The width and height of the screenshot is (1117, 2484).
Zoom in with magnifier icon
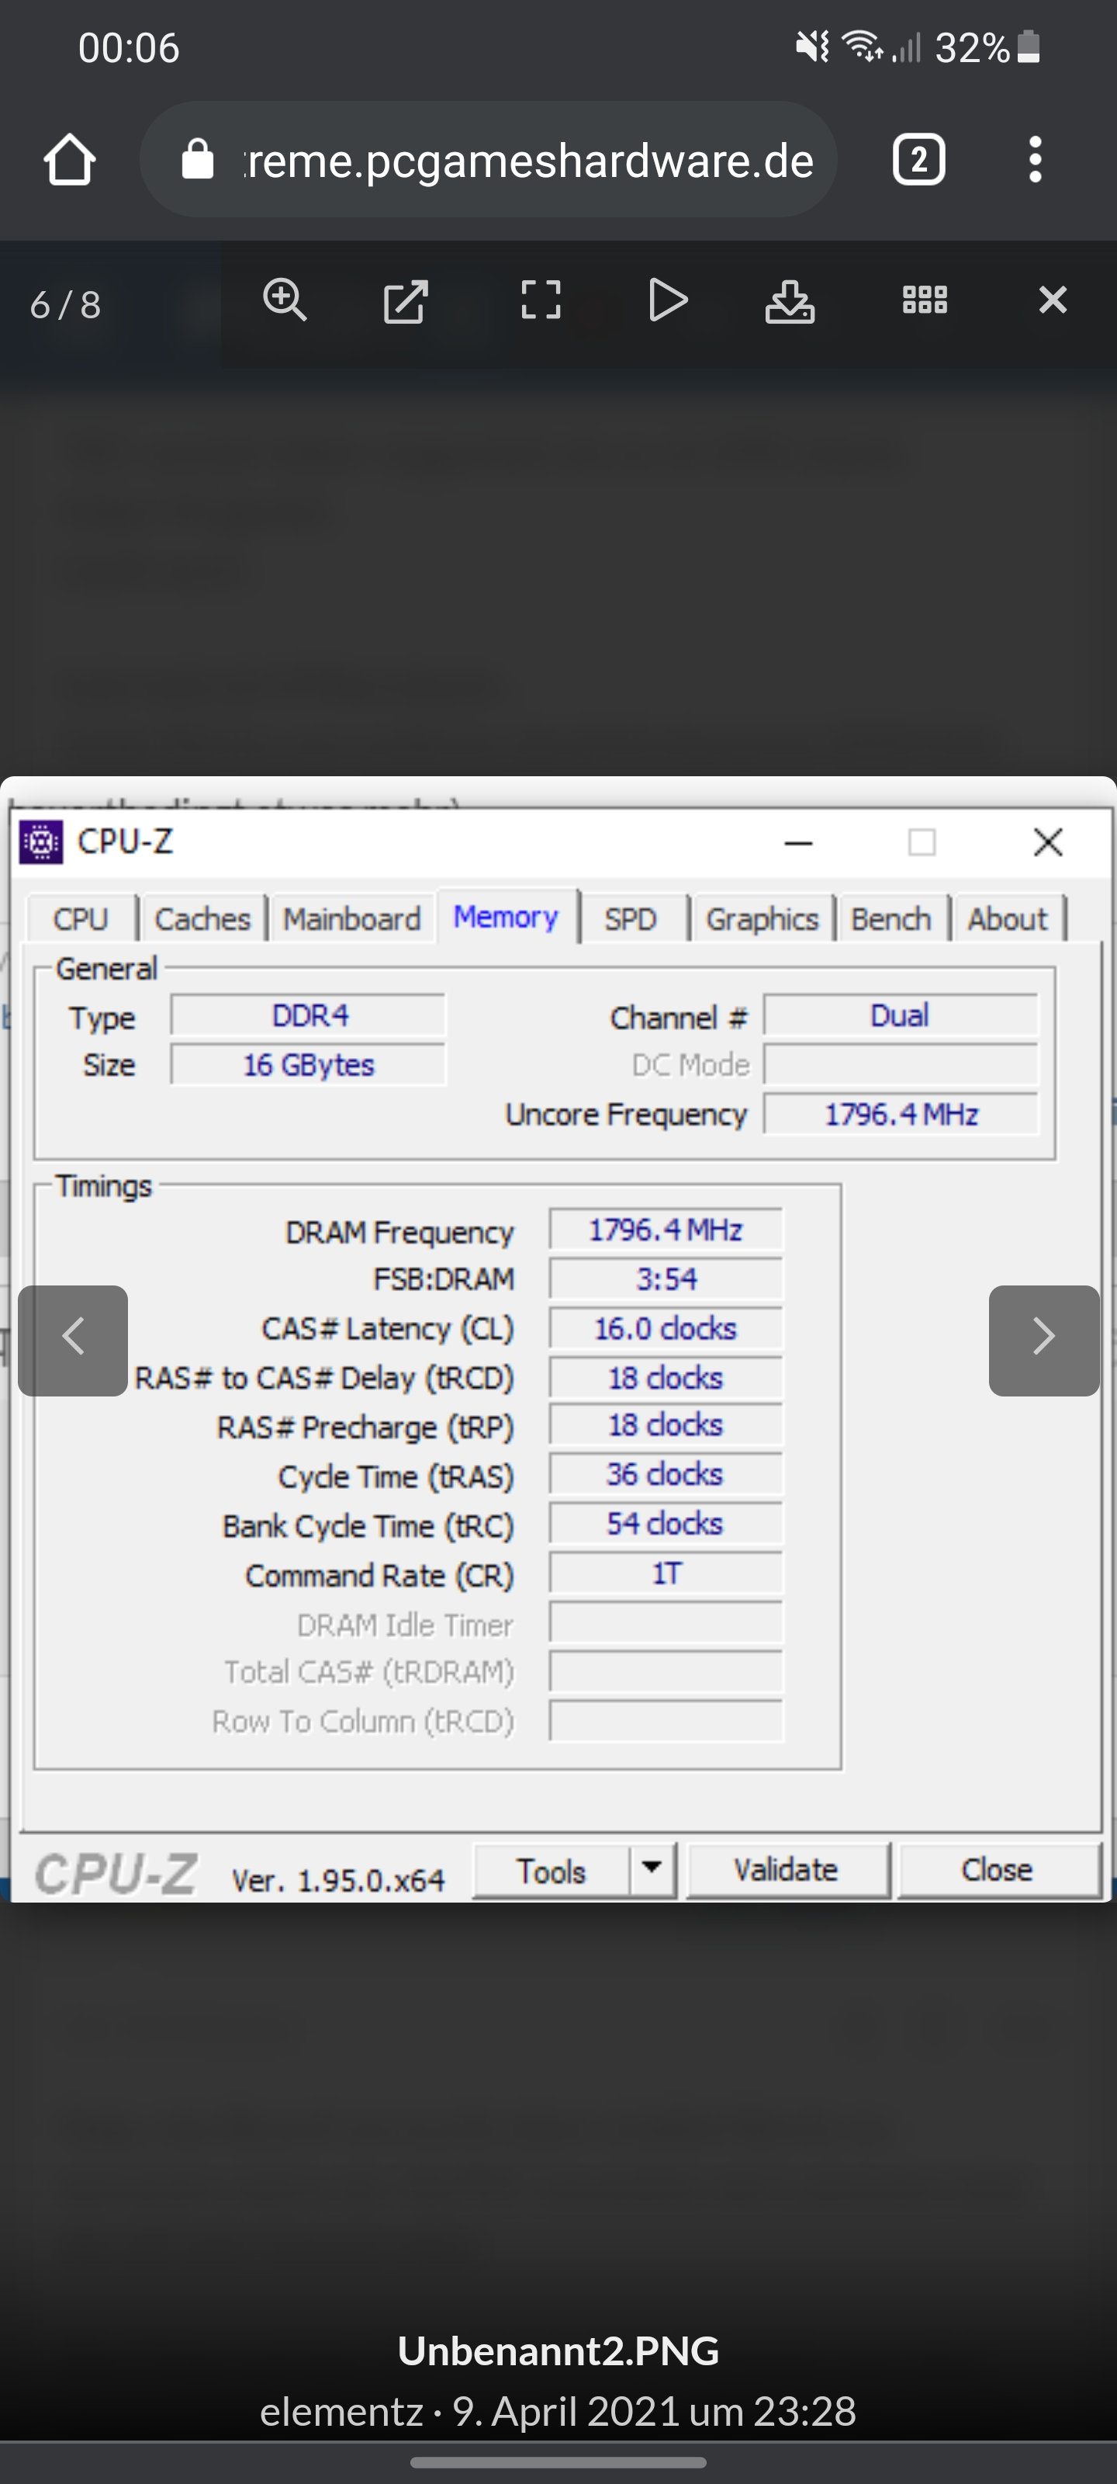coord(285,301)
